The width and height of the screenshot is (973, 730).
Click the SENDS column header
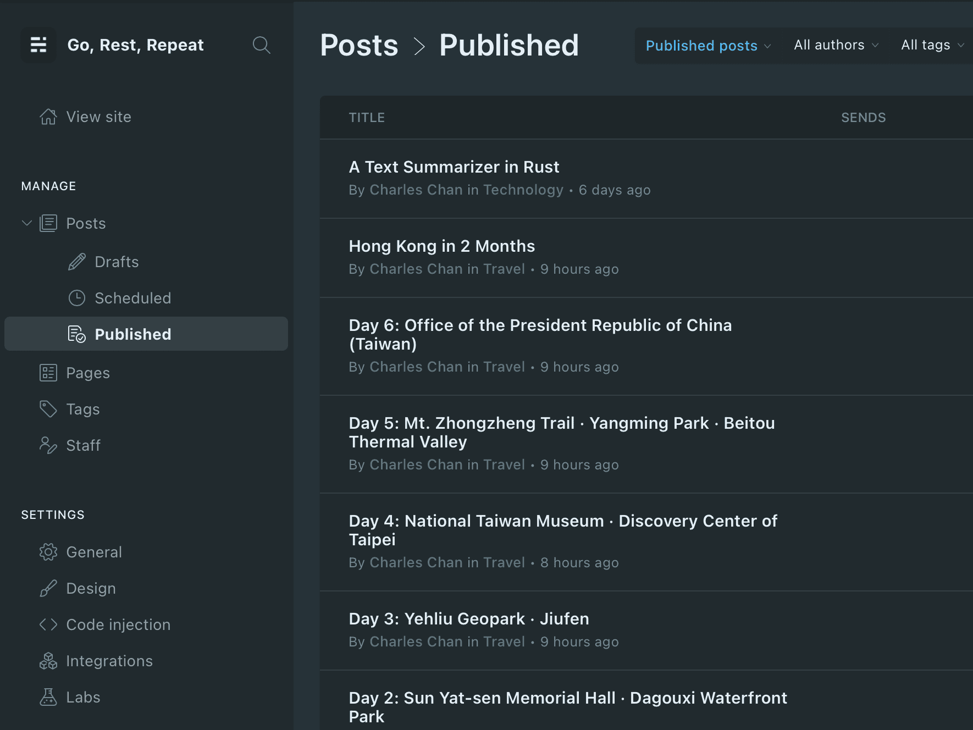pos(864,118)
